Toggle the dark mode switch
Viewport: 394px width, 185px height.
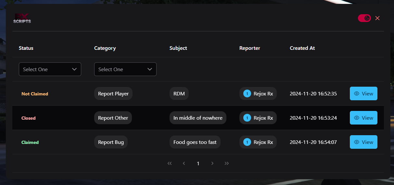tap(364, 18)
